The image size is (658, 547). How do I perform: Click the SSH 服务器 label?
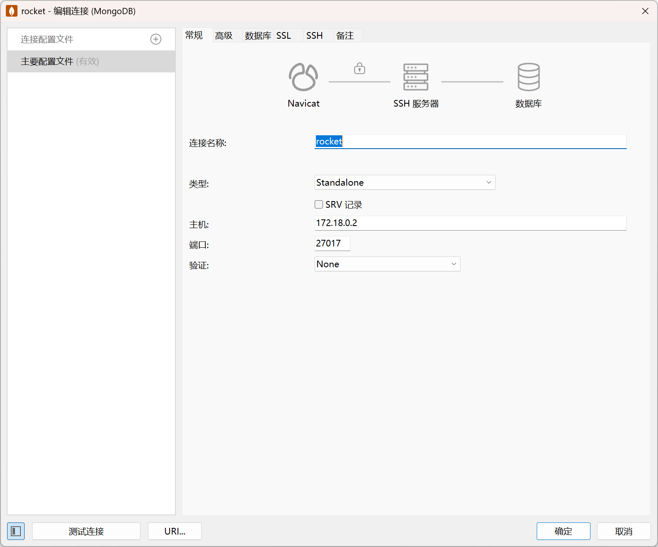coord(416,104)
